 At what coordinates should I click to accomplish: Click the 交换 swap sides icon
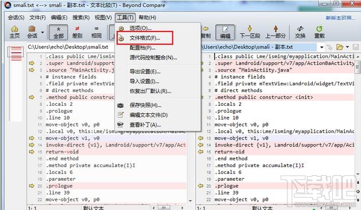(300, 32)
